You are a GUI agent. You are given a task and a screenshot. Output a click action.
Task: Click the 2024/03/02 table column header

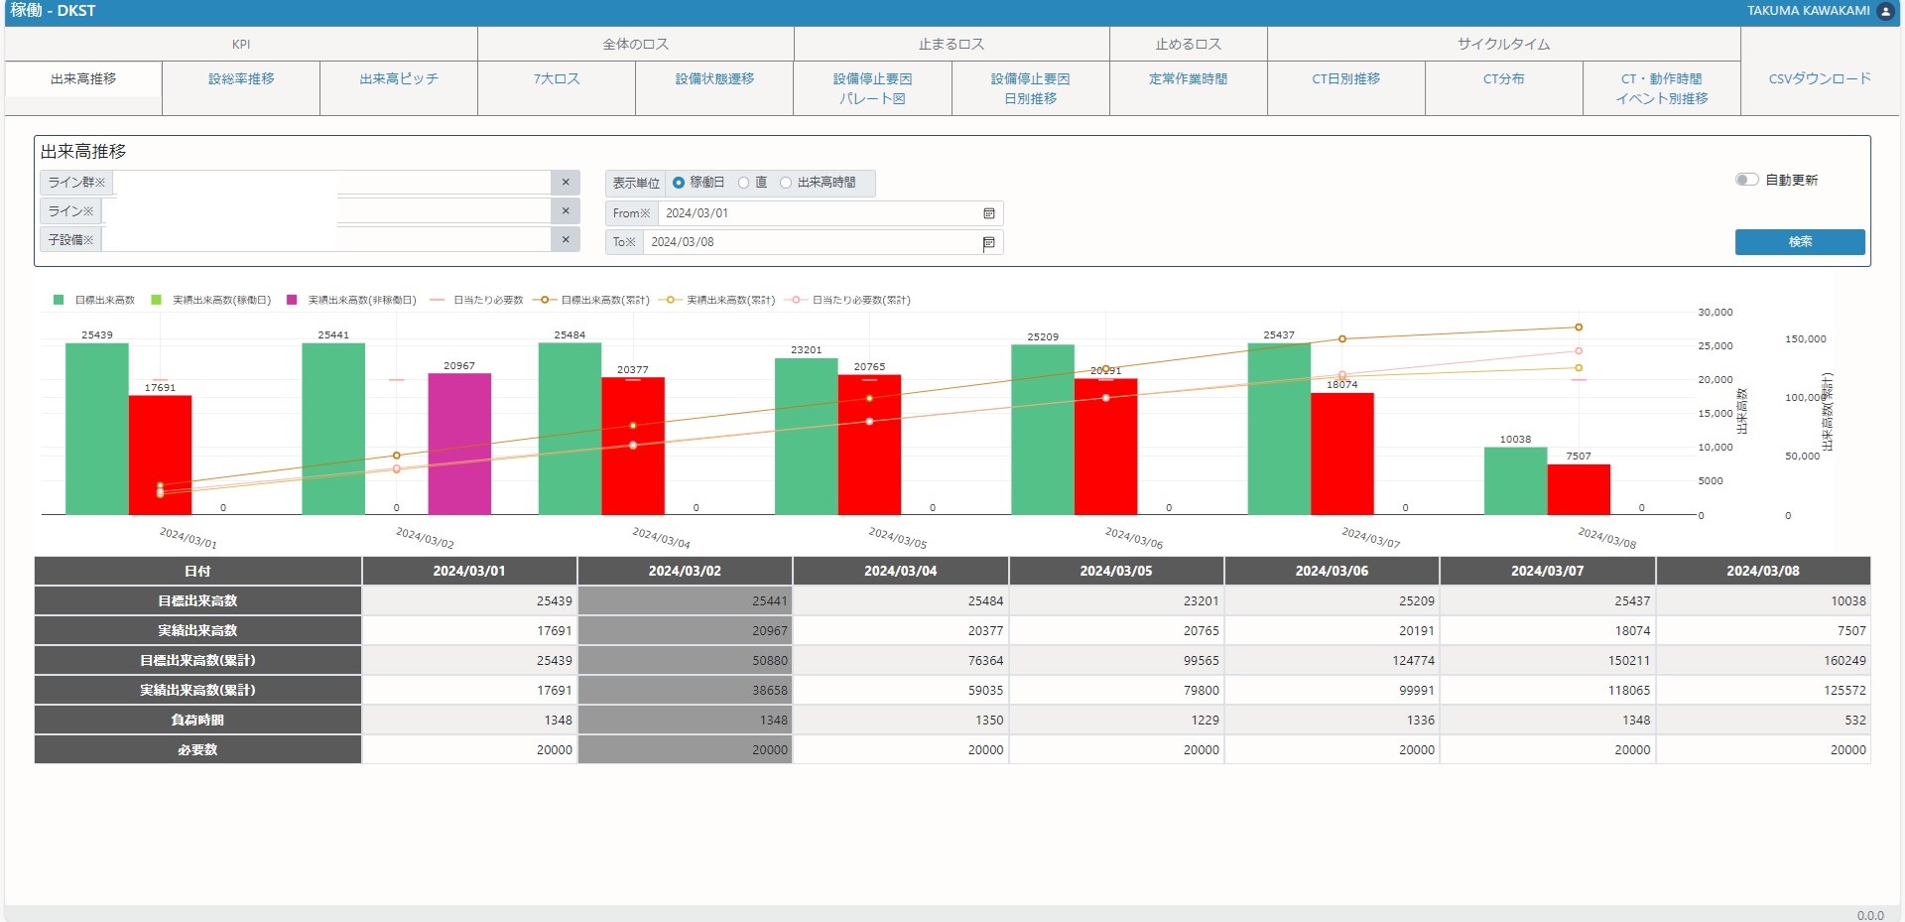[x=685, y=571]
